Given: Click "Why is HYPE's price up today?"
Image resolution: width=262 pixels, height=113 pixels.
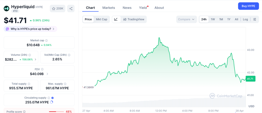Looking at the screenshot, I should pyautogui.click(x=30, y=29).
